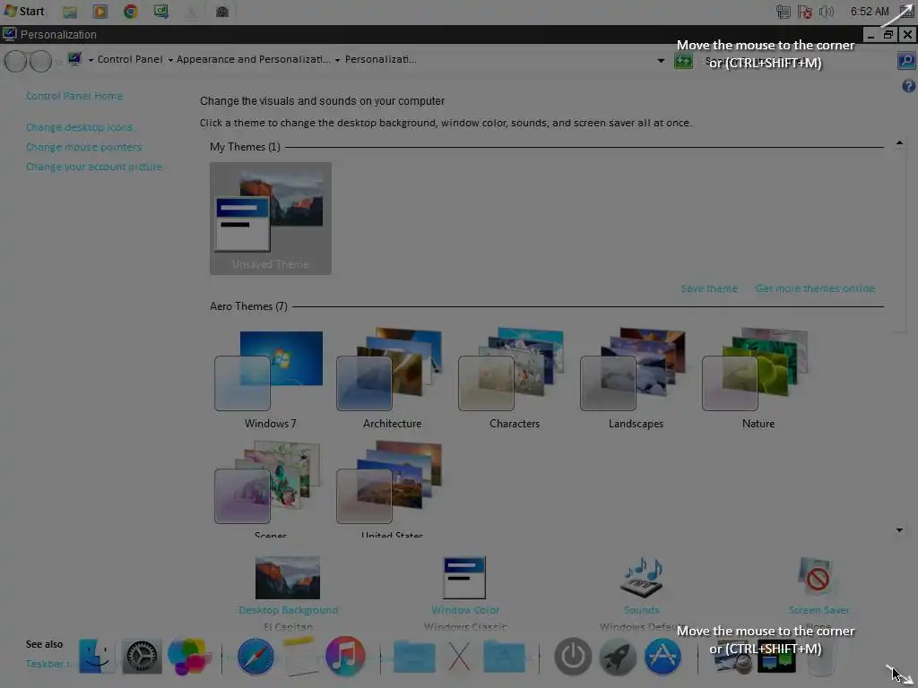Click the back navigation button
This screenshot has width=918, height=688.
tap(16, 61)
